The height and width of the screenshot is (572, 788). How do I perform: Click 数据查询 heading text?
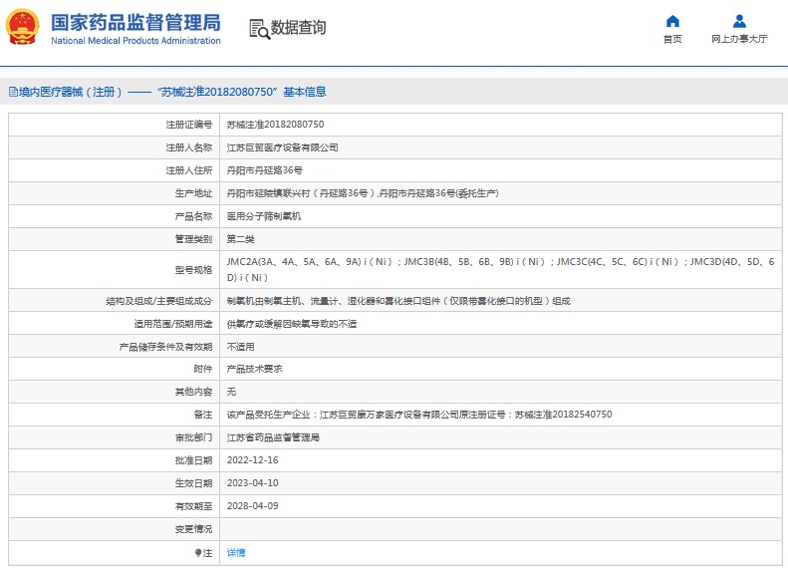coord(298,28)
